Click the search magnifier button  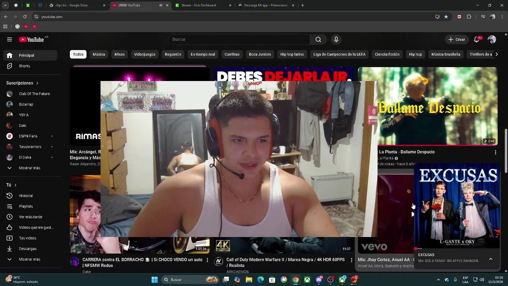click(x=318, y=39)
